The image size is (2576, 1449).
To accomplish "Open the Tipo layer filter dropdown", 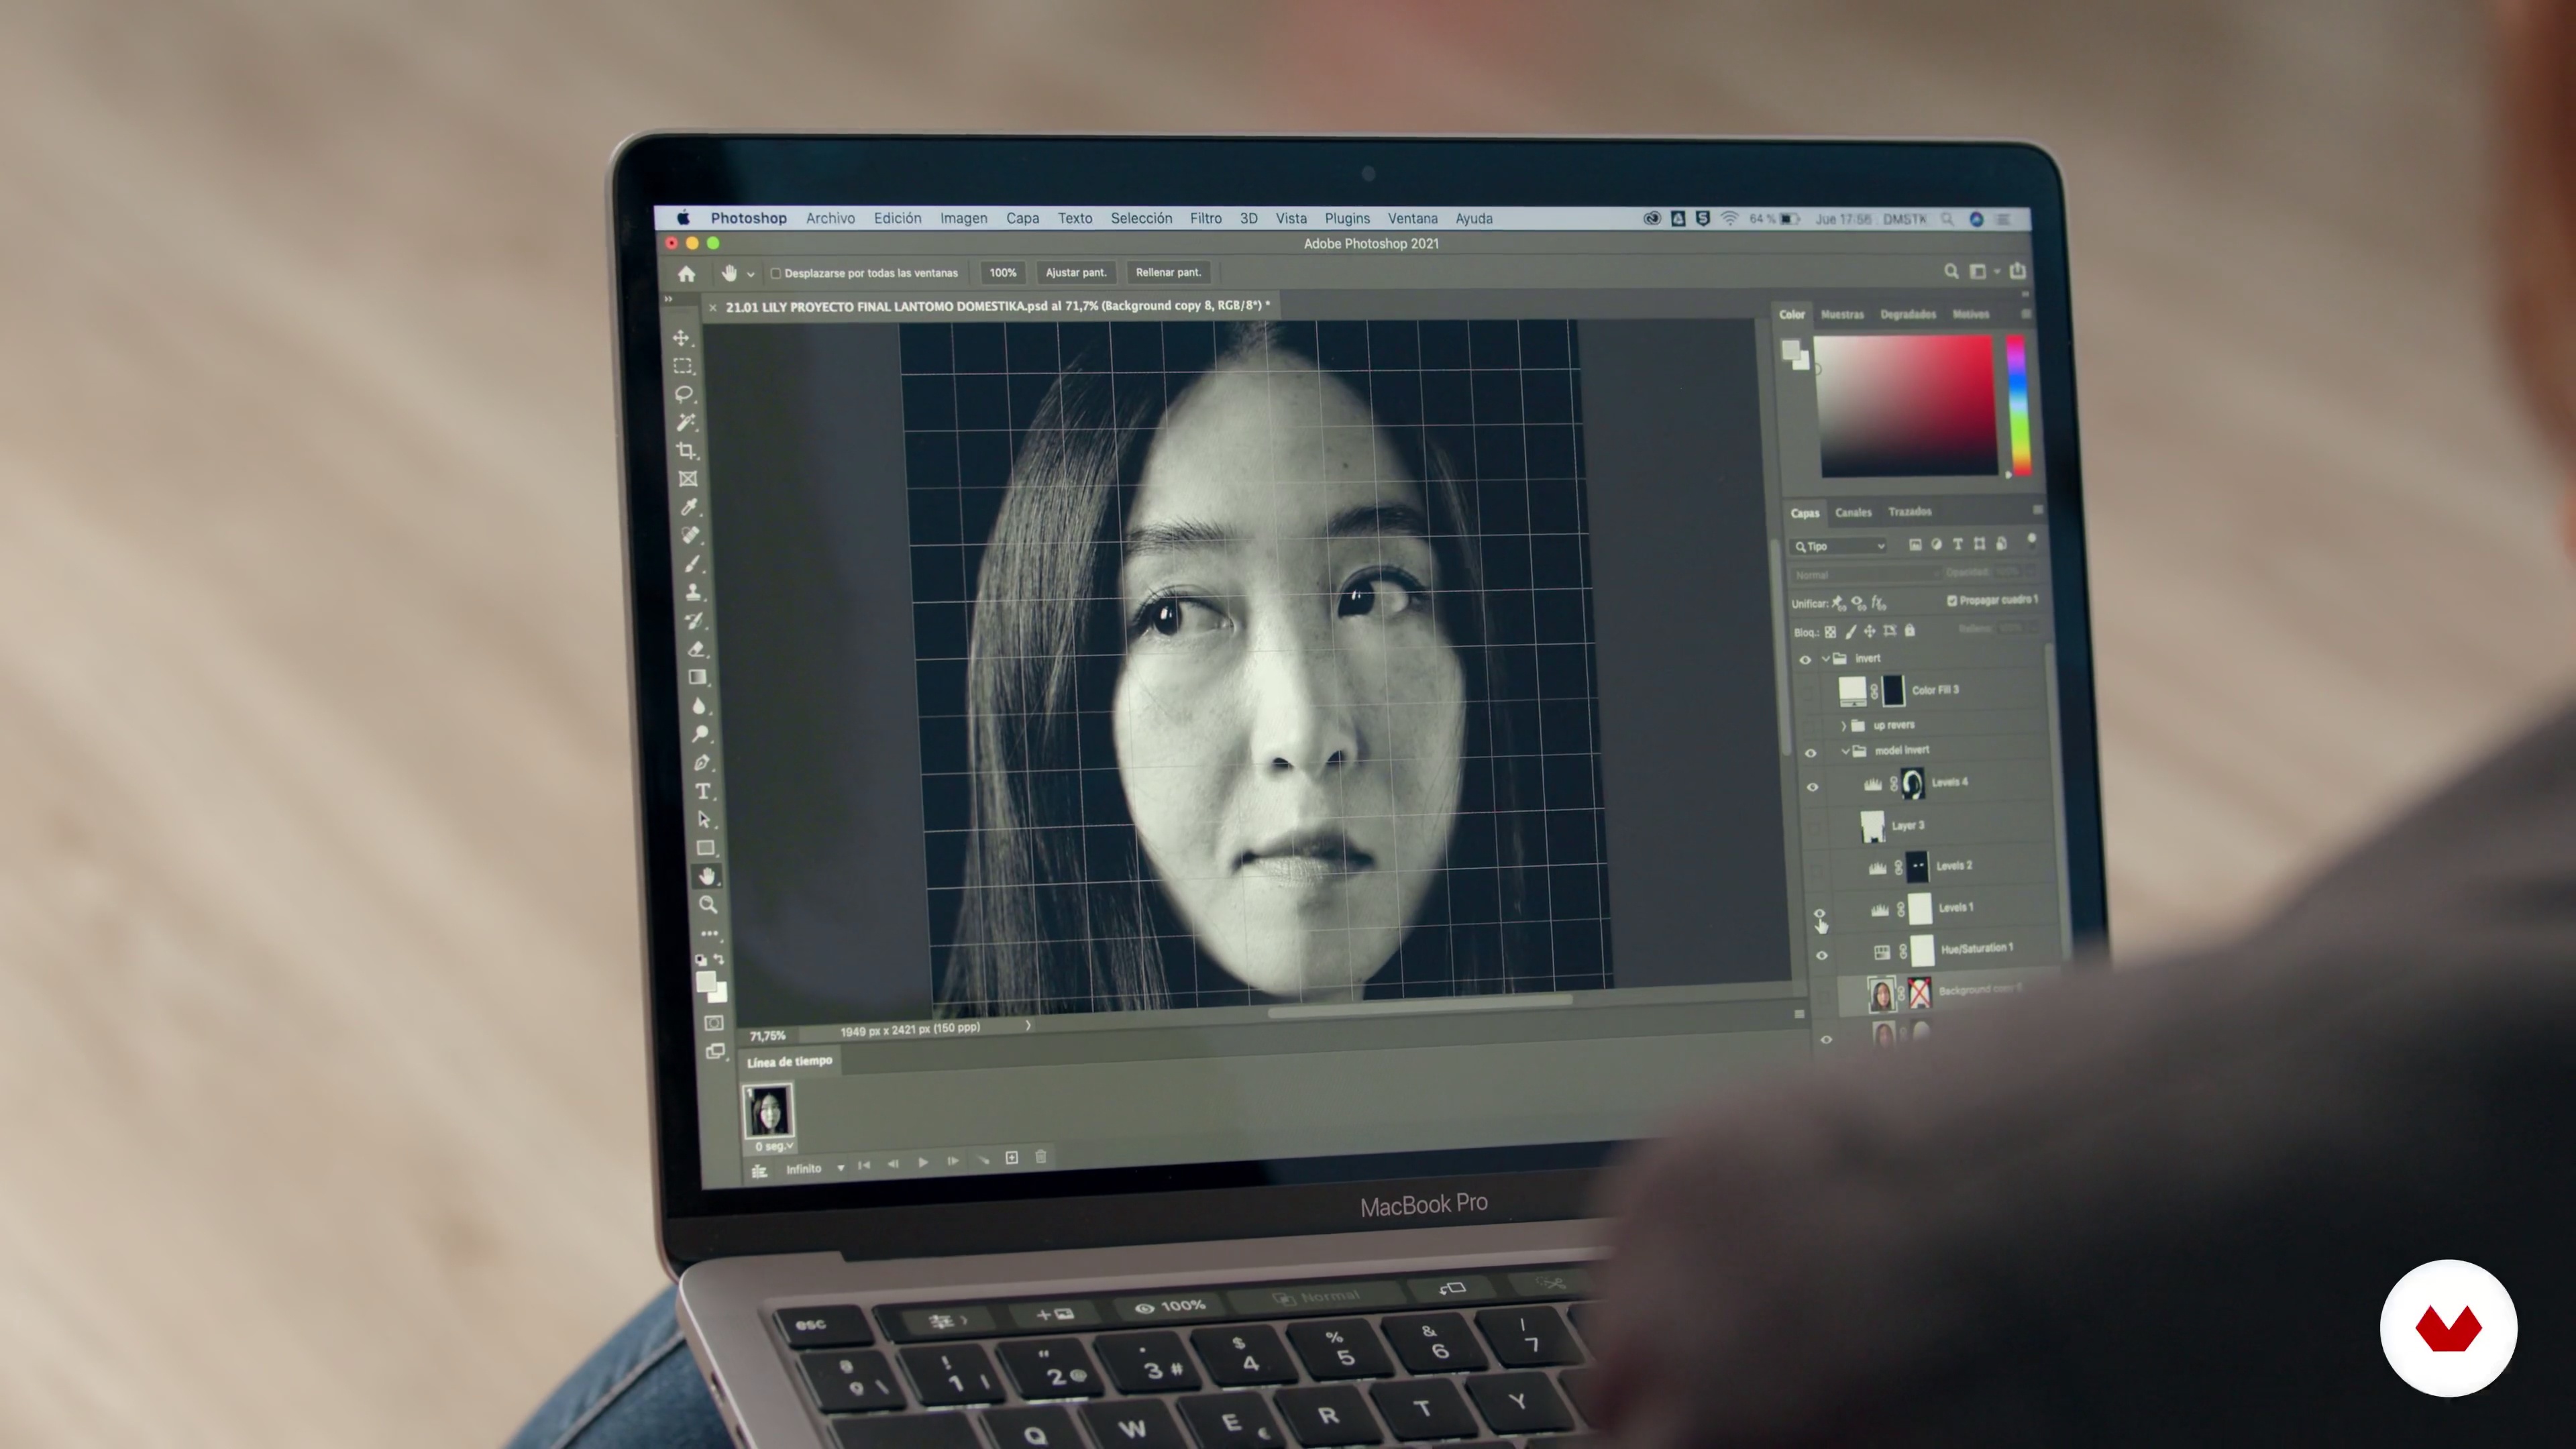I will [1839, 546].
